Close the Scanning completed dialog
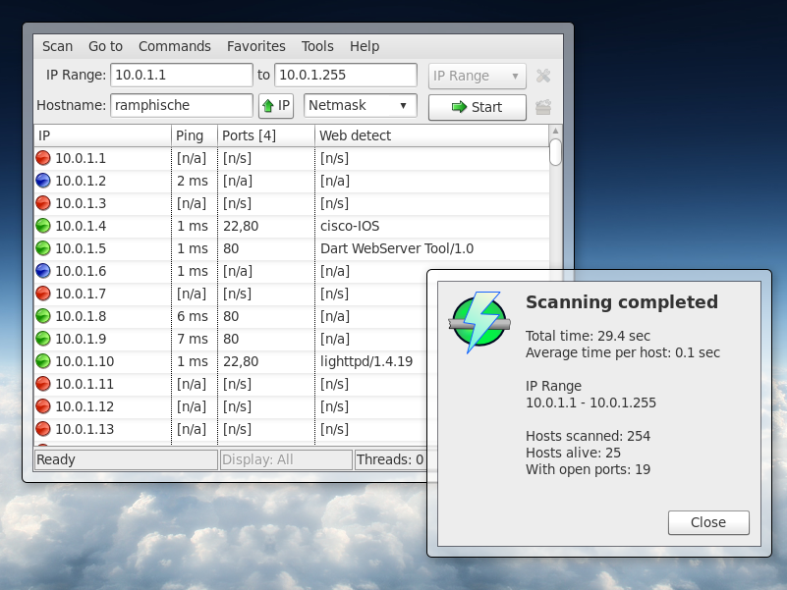The image size is (787, 590). 708,523
